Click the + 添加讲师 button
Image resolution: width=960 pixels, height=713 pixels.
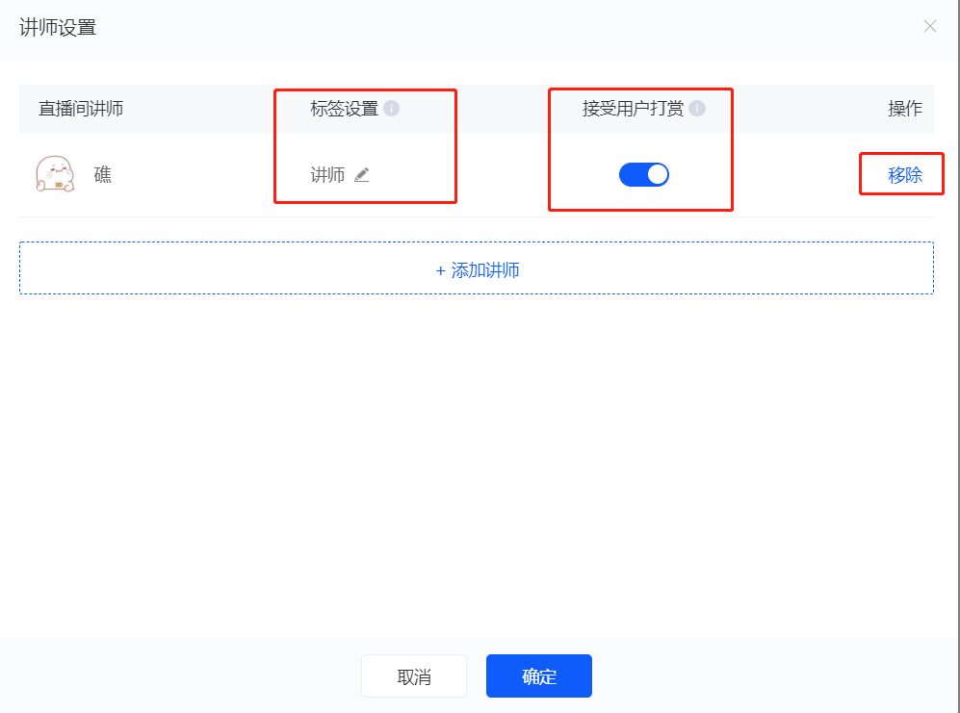point(477,268)
